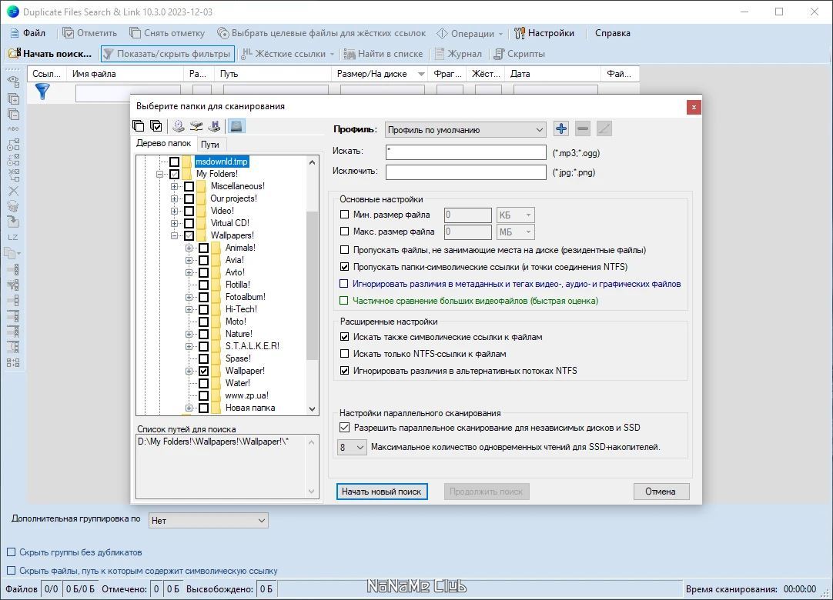Open the Операции dropdown menu

pyautogui.click(x=470, y=33)
